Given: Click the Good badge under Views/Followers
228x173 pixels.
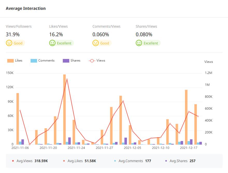Looking at the screenshot, I should 18,43.
